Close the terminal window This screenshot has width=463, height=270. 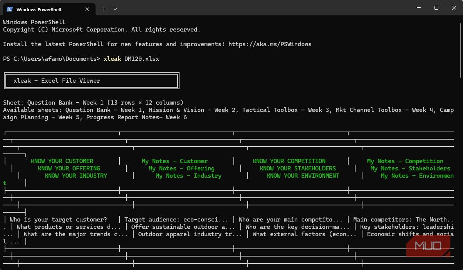tap(454, 8)
